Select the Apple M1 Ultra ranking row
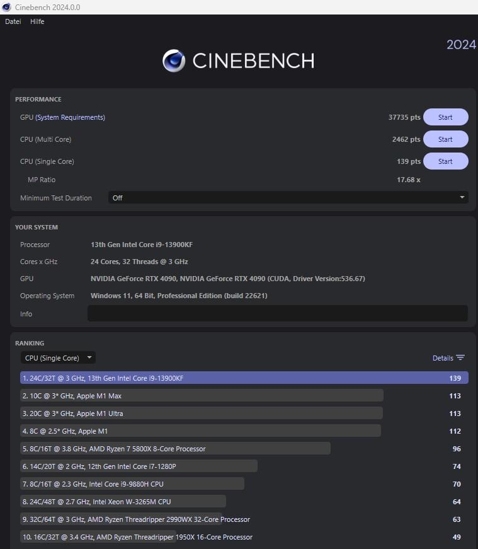 point(244,413)
